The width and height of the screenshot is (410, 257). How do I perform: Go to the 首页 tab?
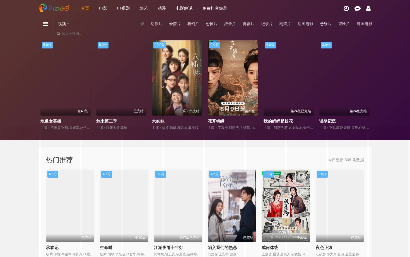click(85, 8)
